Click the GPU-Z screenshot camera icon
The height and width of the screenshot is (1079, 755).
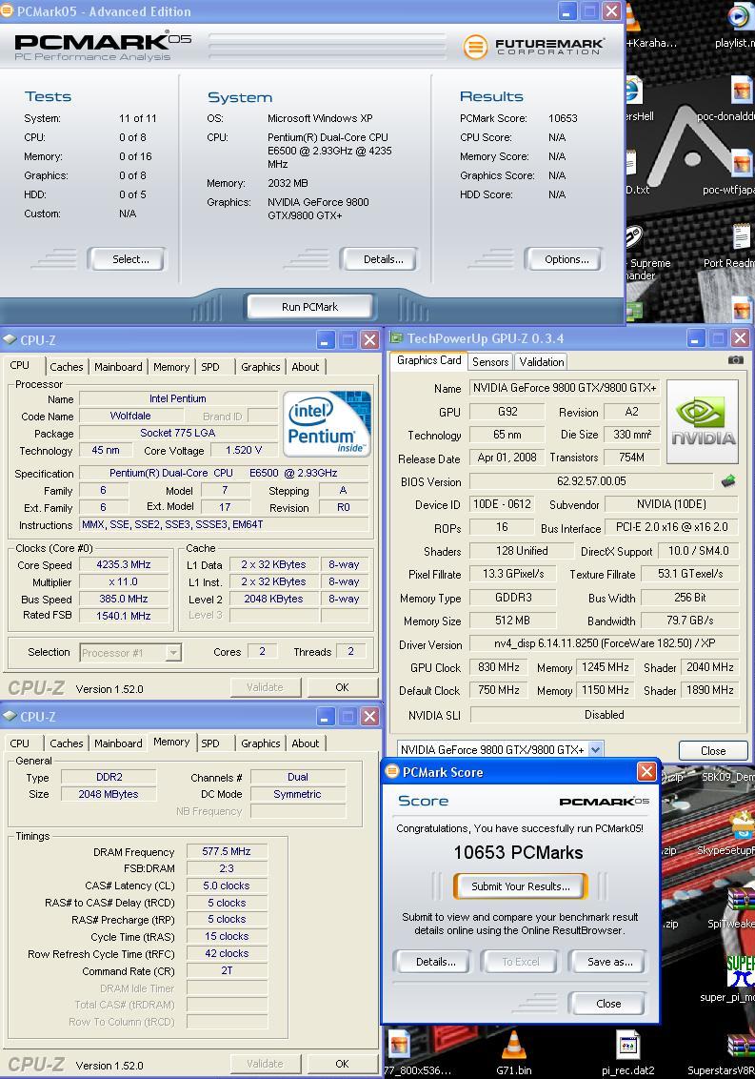(x=735, y=360)
